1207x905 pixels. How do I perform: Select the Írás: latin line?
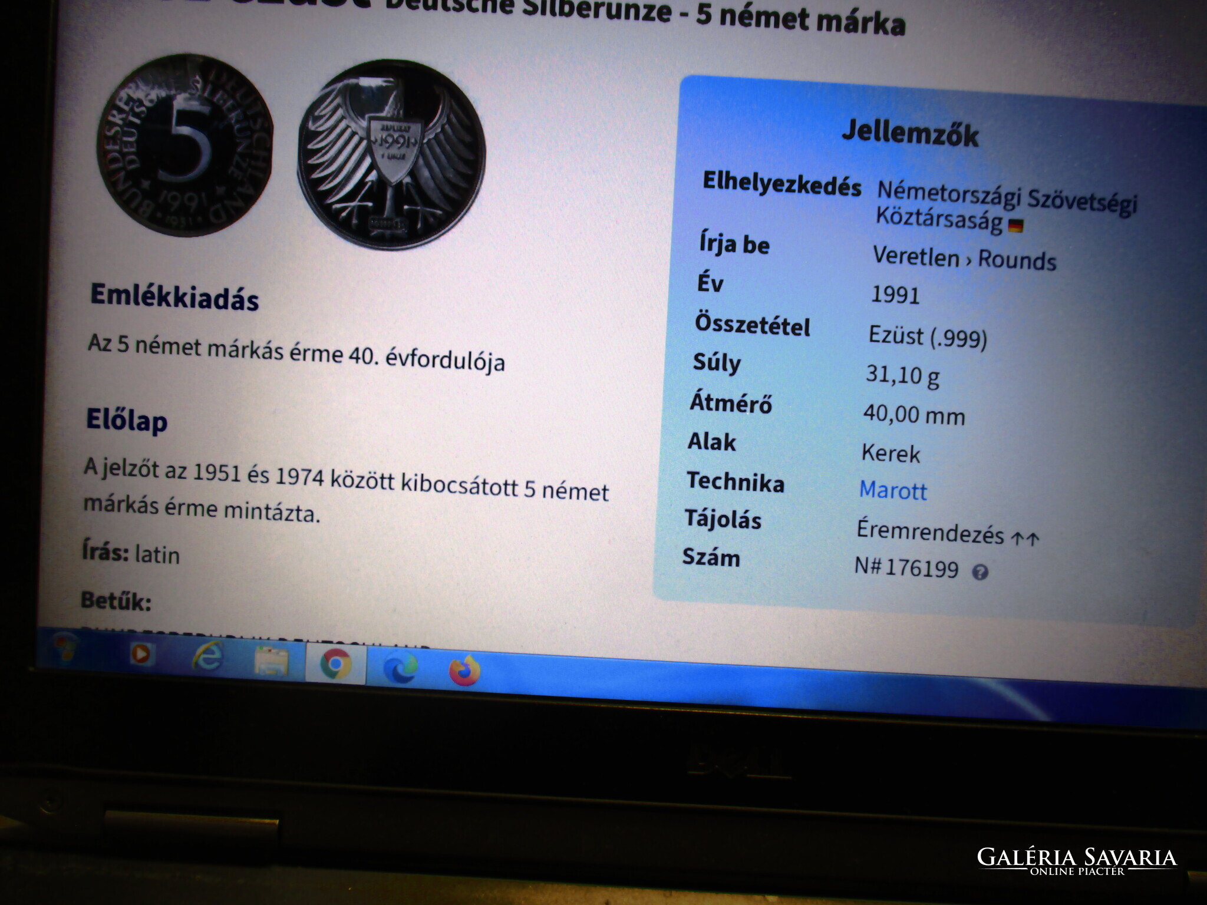(131, 554)
